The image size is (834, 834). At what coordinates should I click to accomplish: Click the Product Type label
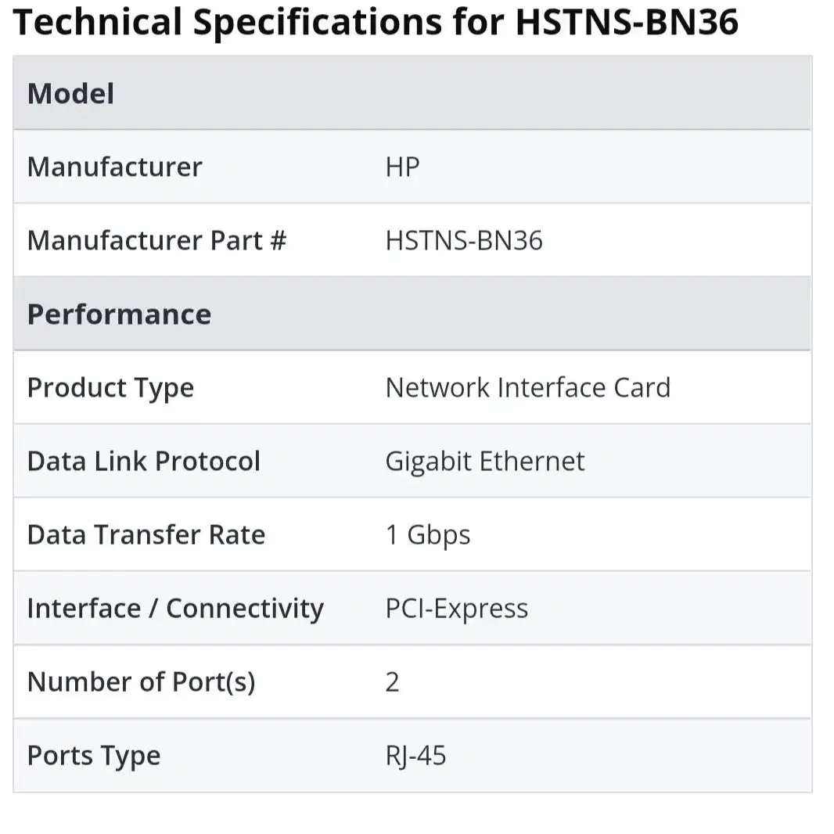[110, 388]
